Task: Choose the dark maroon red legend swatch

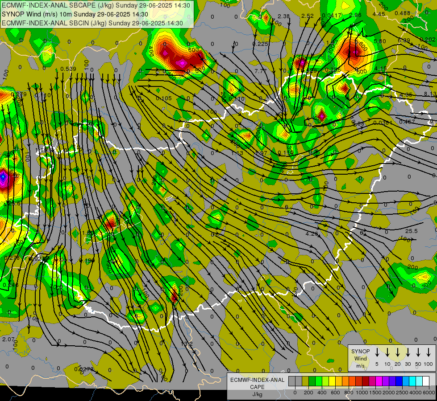Action: (x=366, y=381)
